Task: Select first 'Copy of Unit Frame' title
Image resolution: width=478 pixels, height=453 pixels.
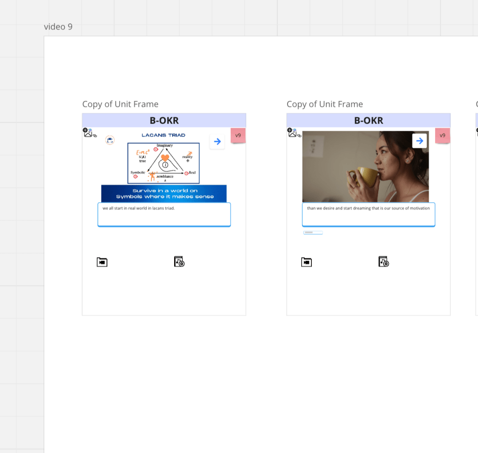Action: [x=120, y=104]
